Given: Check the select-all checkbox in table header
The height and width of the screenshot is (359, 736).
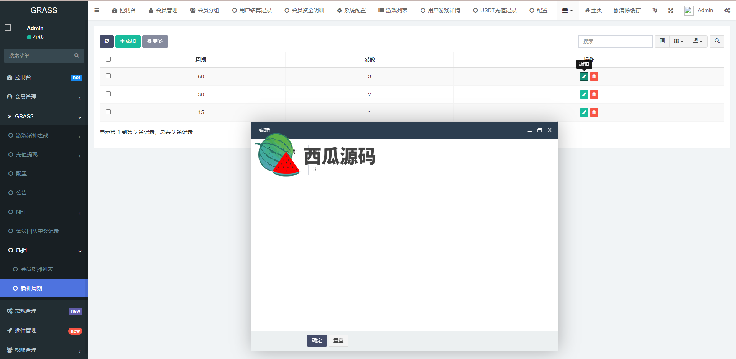Looking at the screenshot, I should pyautogui.click(x=108, y=59).
